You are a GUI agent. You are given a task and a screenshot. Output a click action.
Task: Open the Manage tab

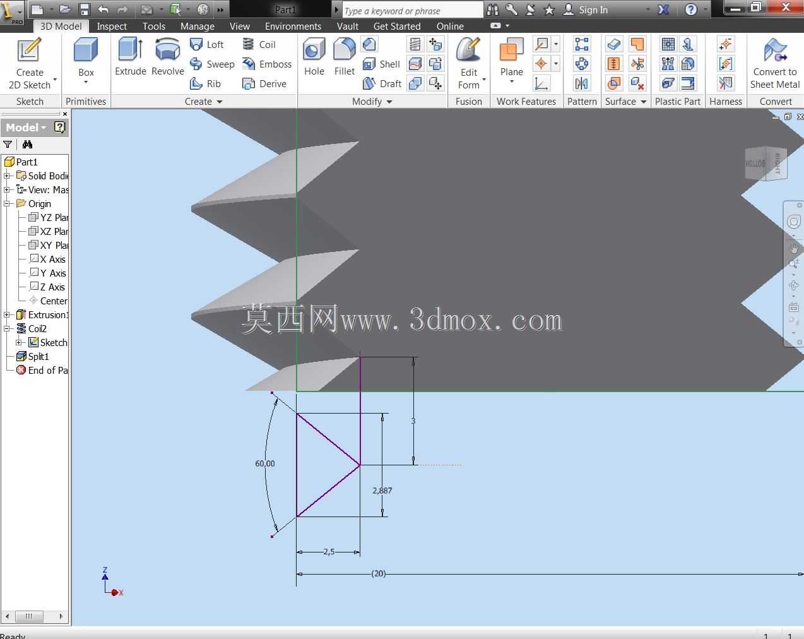point(198,26)
